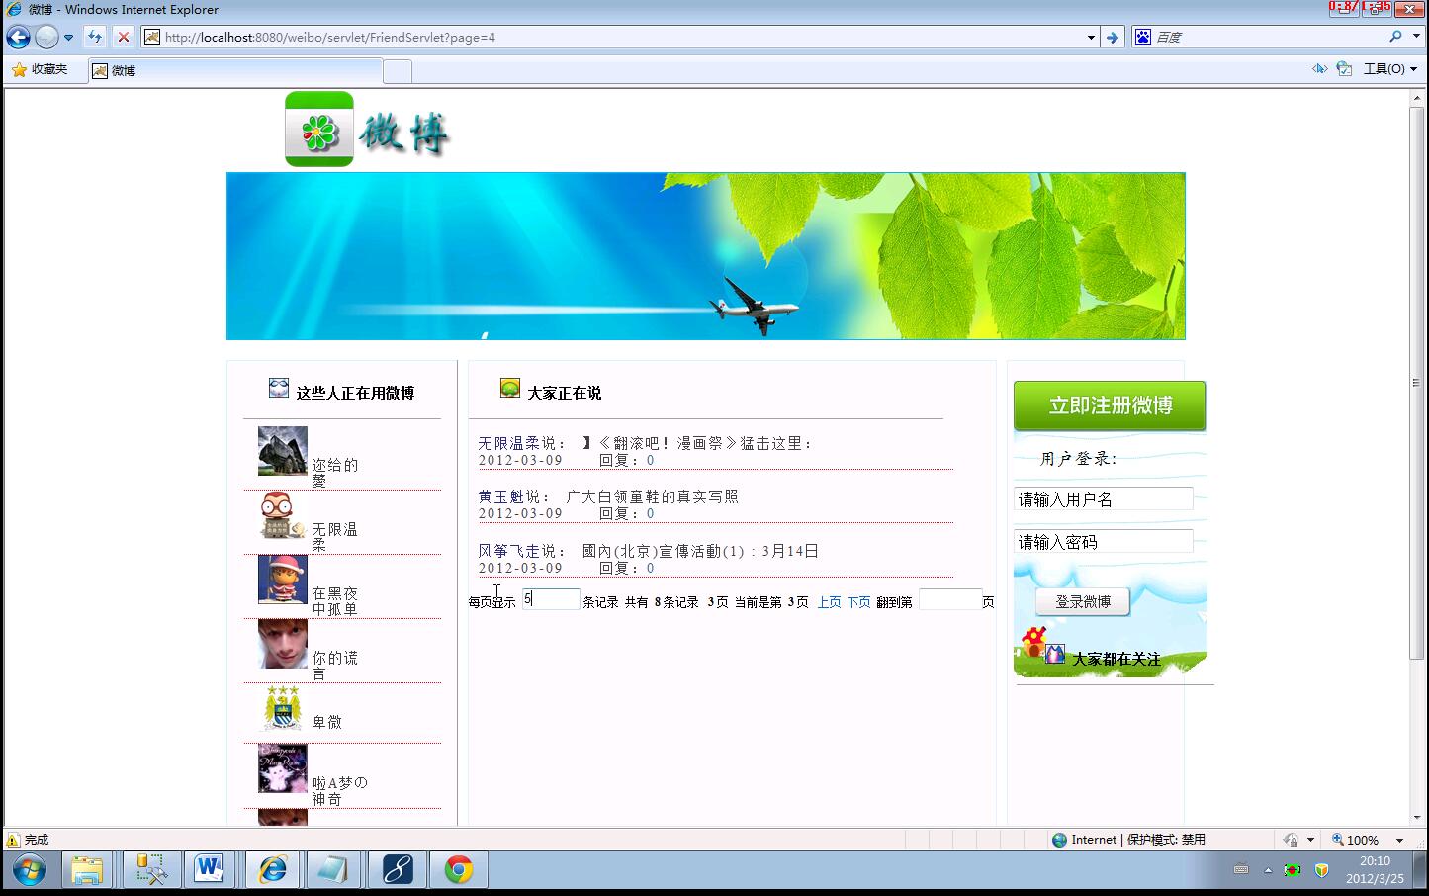The height and width of the screenshot is (896, 1429).
Task: Click the 请输入用户名 username field
Action: pyautogui.click(x=1104, y=499)
